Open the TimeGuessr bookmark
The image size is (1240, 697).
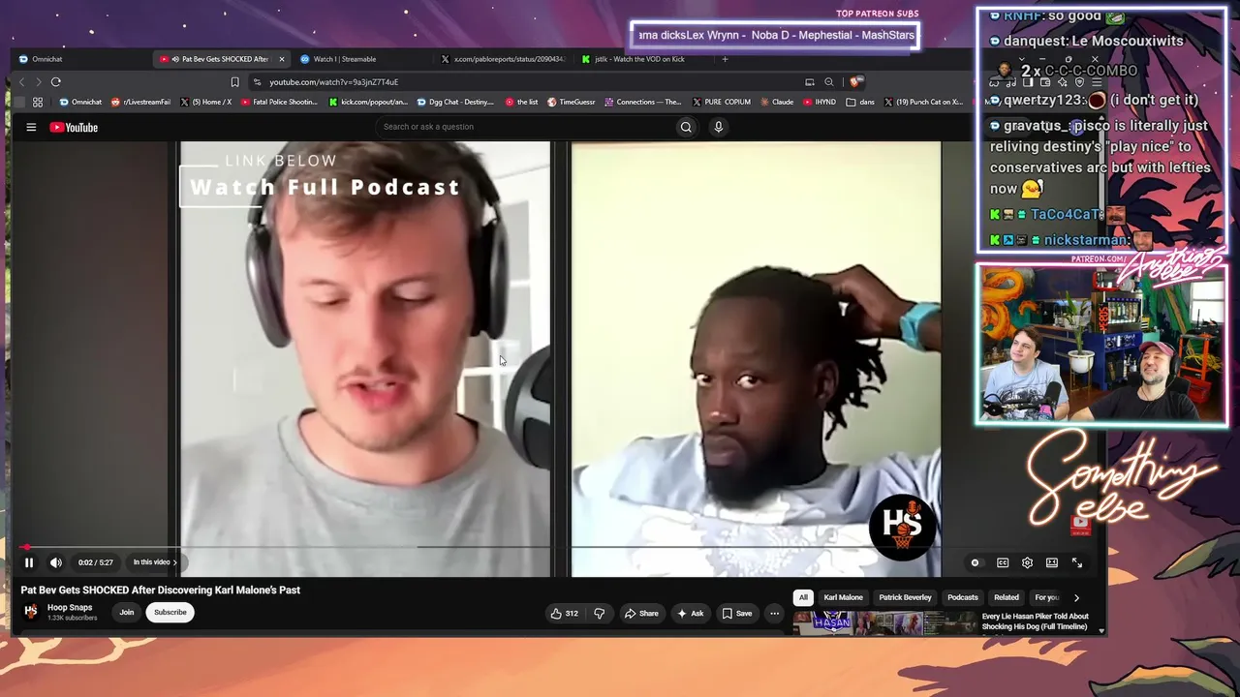[572, 102]
